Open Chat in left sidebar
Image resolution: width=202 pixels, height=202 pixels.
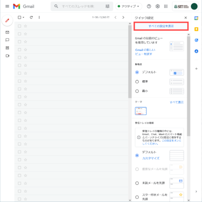(7, 40)
